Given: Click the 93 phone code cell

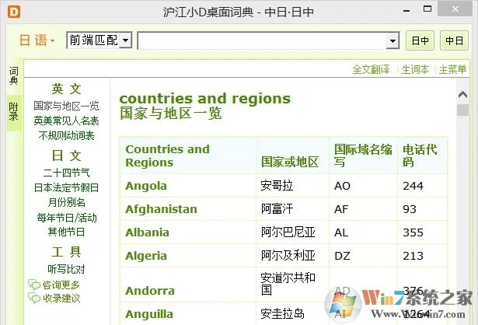Looking at the screenshot, I should pyautogui.click(x=423, y=209).
